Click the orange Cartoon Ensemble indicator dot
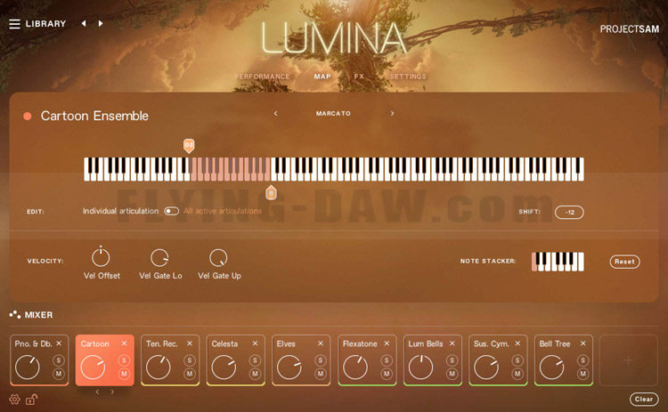 coord(28,117)
